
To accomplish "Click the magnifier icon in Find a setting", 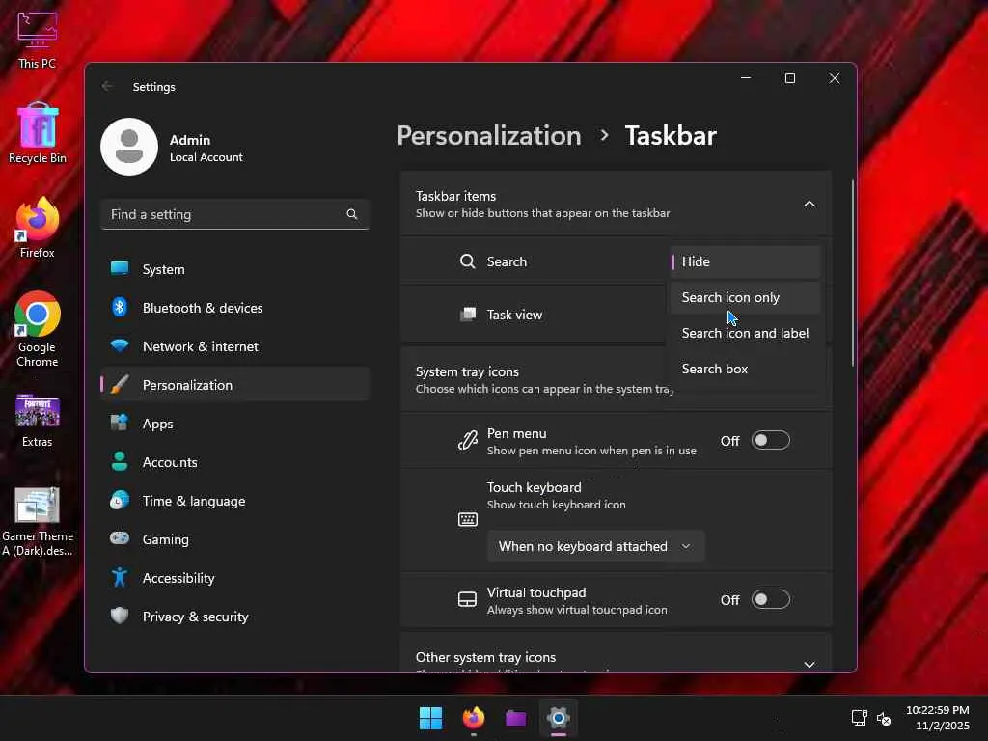I will tap(351, 214).
